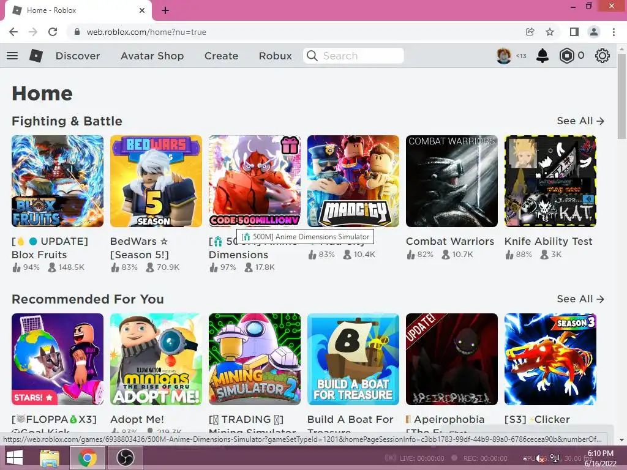The height and width of the screenshot is (470, 627).
Task: Bookmark this page with the star
Action: (550, 32)
